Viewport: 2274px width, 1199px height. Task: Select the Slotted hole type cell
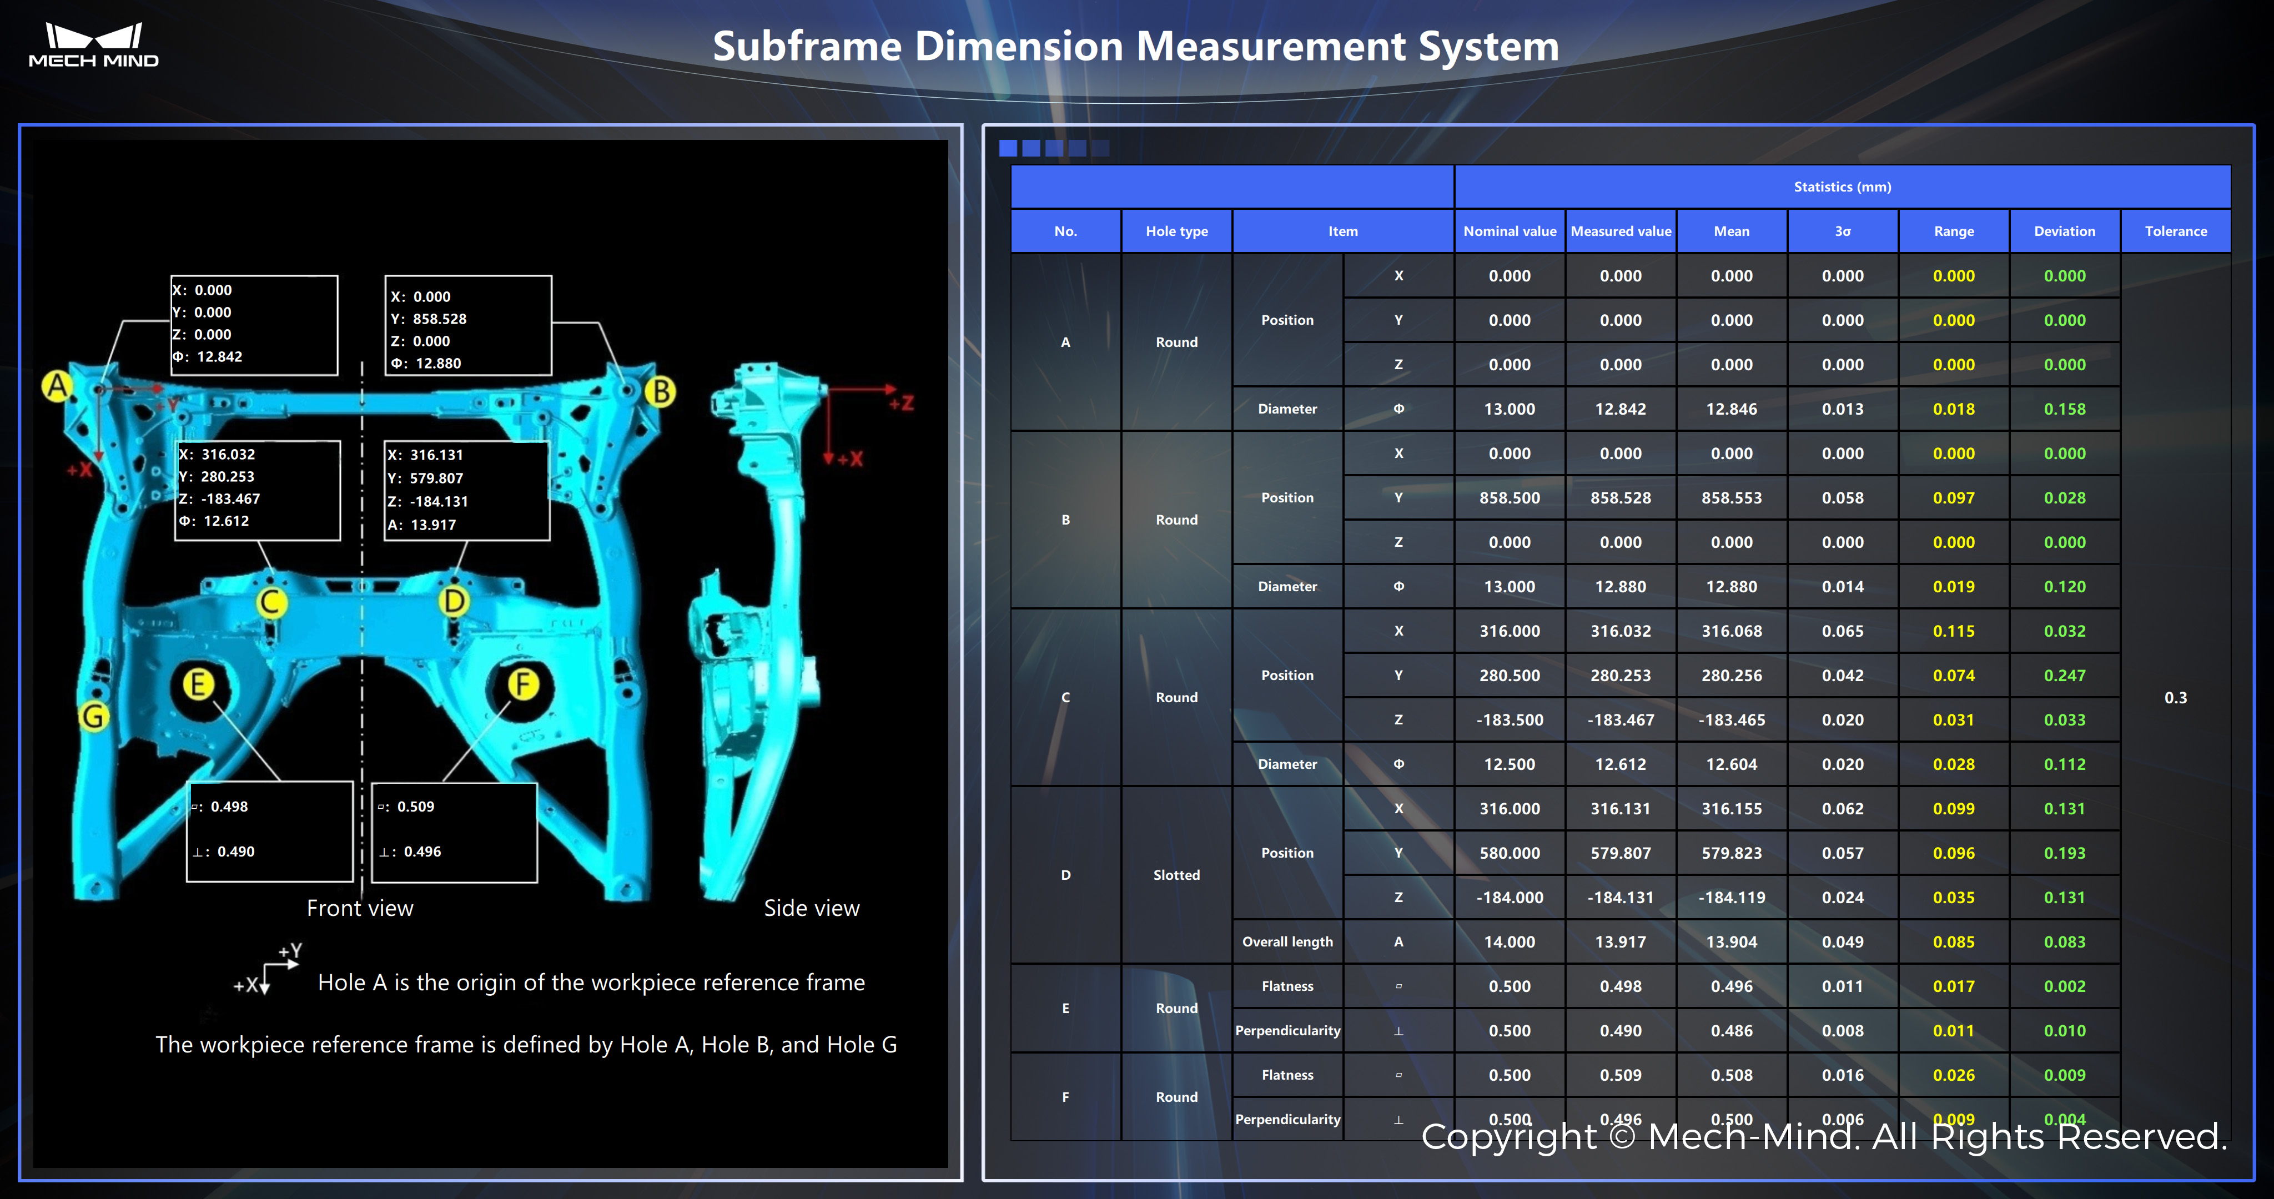pos(1176,875)
